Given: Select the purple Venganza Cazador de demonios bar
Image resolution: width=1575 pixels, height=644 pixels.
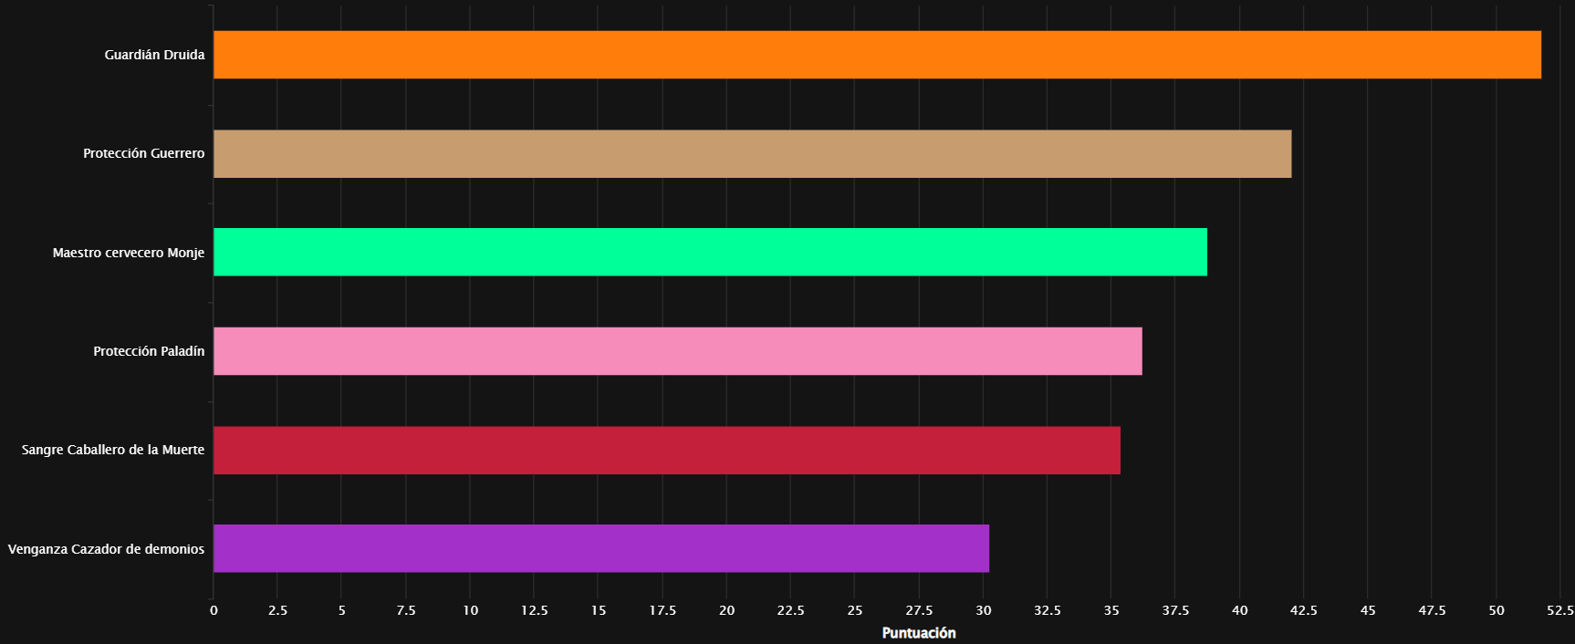Looking at the screenshot, I should (x=600, y=548).
